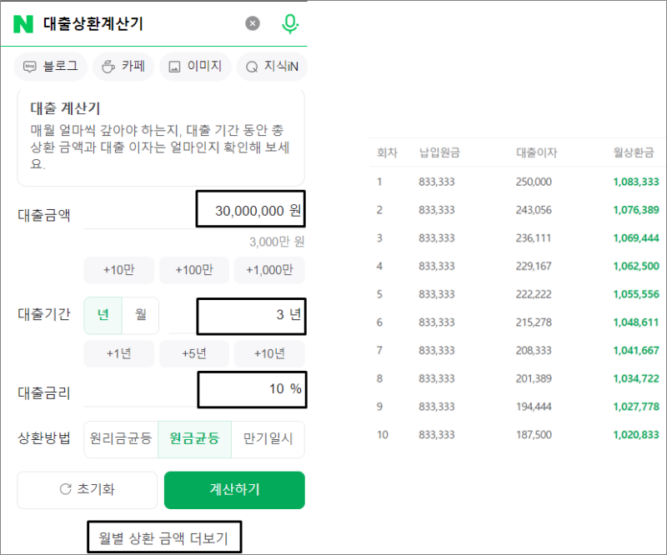Select 년 as loan period unit

click(103, 315)
